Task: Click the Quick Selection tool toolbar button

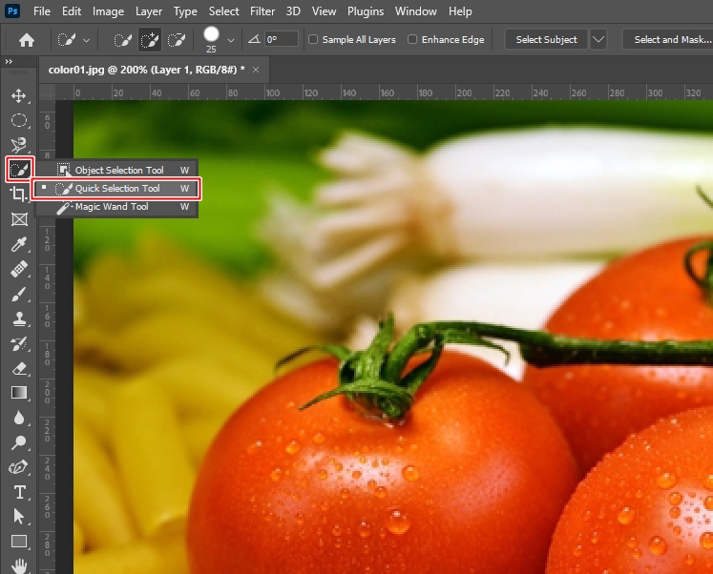Action: pyautogui.click(x=19, y=170)
